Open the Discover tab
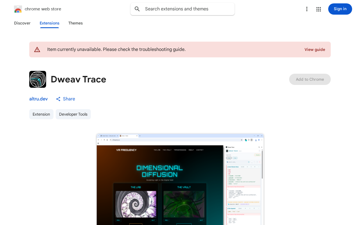This screenshot has height=225, width=360. coord(22,23)
